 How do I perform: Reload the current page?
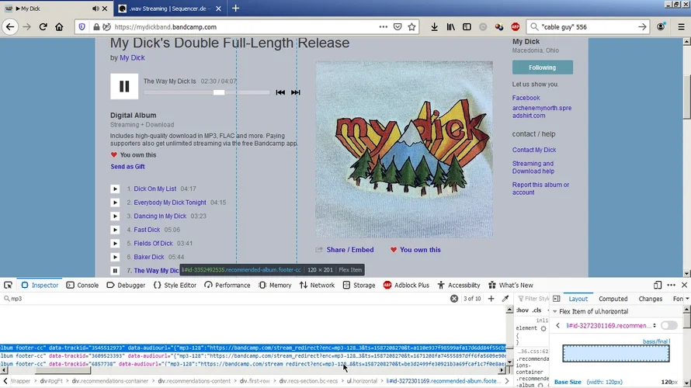tap(43, 27)
